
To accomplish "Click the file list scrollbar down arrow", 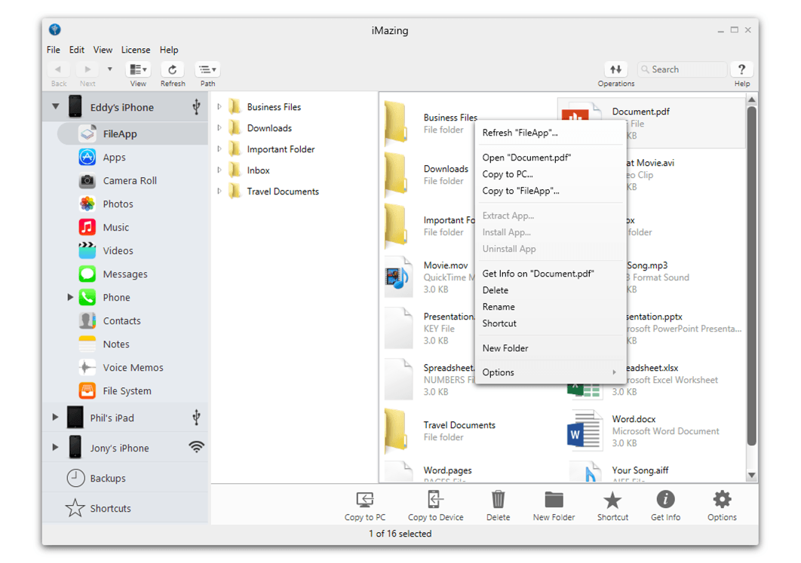I will click(x=751, y=476).
